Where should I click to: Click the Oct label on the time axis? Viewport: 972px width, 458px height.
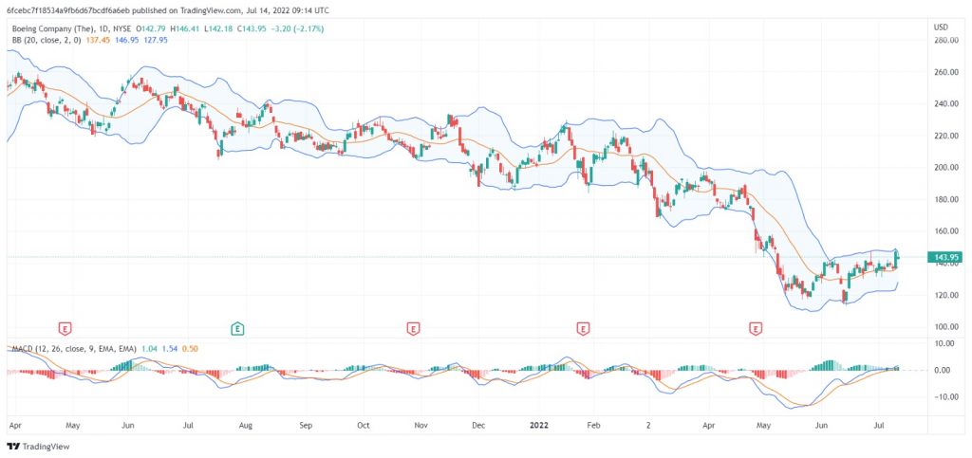(x=364, y=426)
